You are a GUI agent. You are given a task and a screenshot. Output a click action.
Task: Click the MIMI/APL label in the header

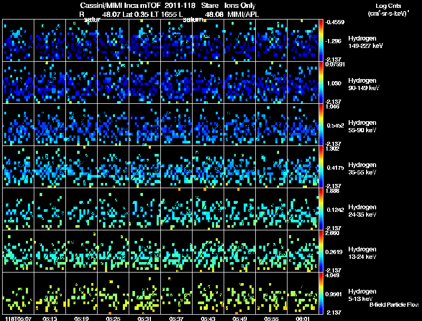(242, 14)
